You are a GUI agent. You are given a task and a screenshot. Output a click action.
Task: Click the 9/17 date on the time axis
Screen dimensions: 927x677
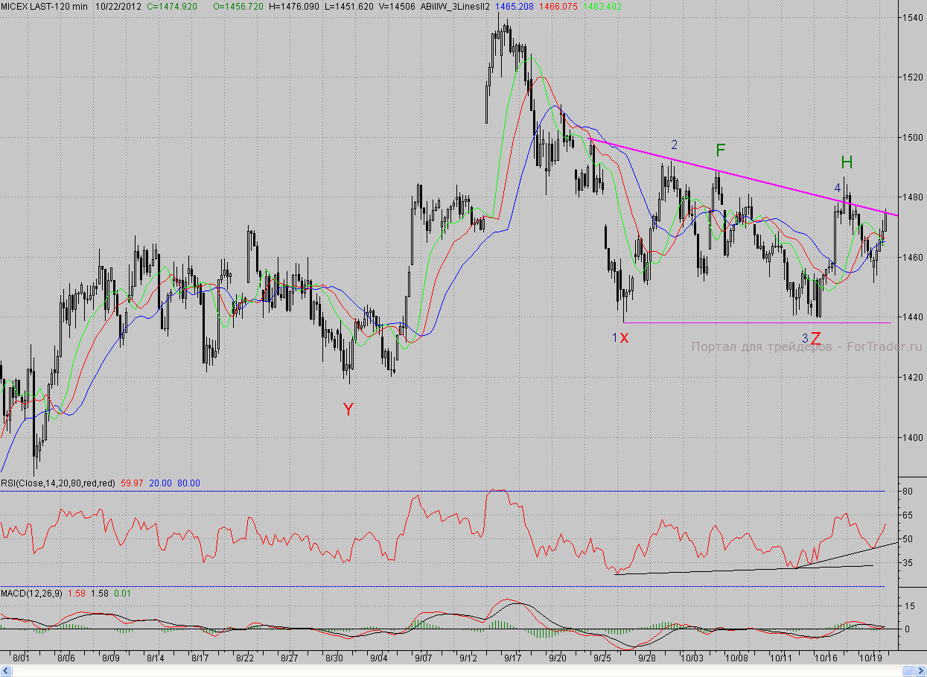point(512,658)
